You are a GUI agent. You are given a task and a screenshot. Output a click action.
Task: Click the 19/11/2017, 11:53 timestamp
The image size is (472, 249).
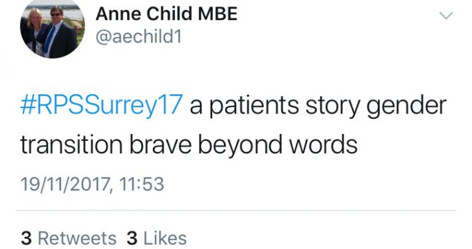click(x=92, y=184)
